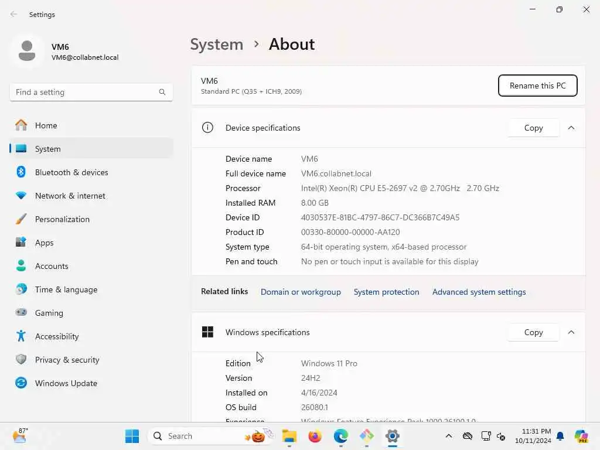Open Accounts settings

[x=91, y=266]
